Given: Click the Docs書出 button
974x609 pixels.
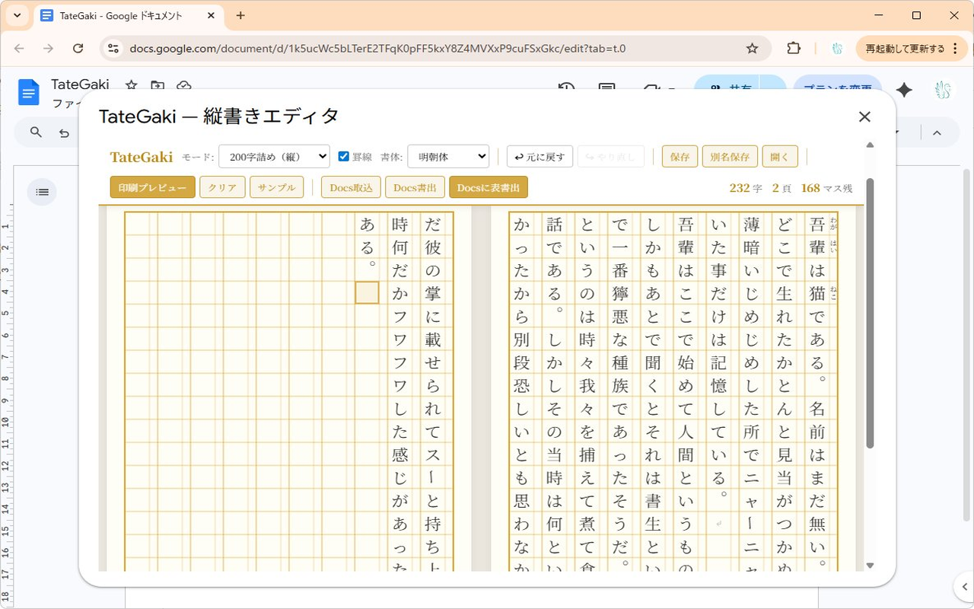Looking at the screenshot, I should click(x=415, y=187).
